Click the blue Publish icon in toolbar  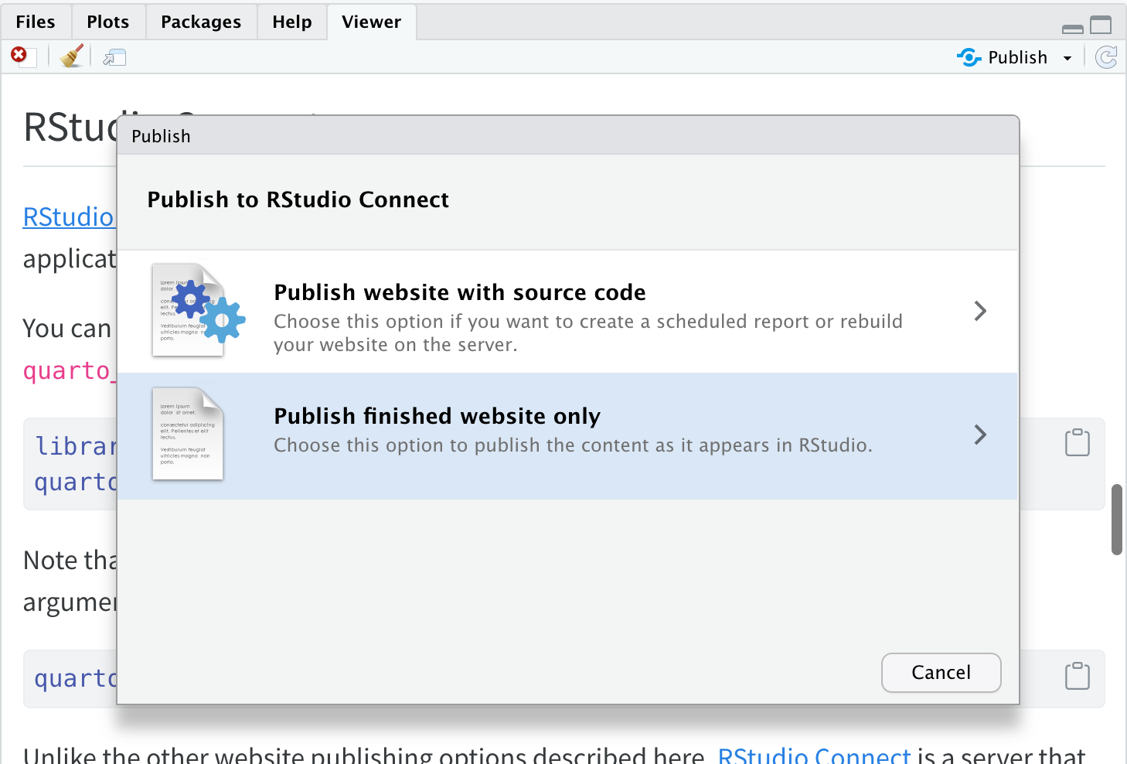point(969,57)
